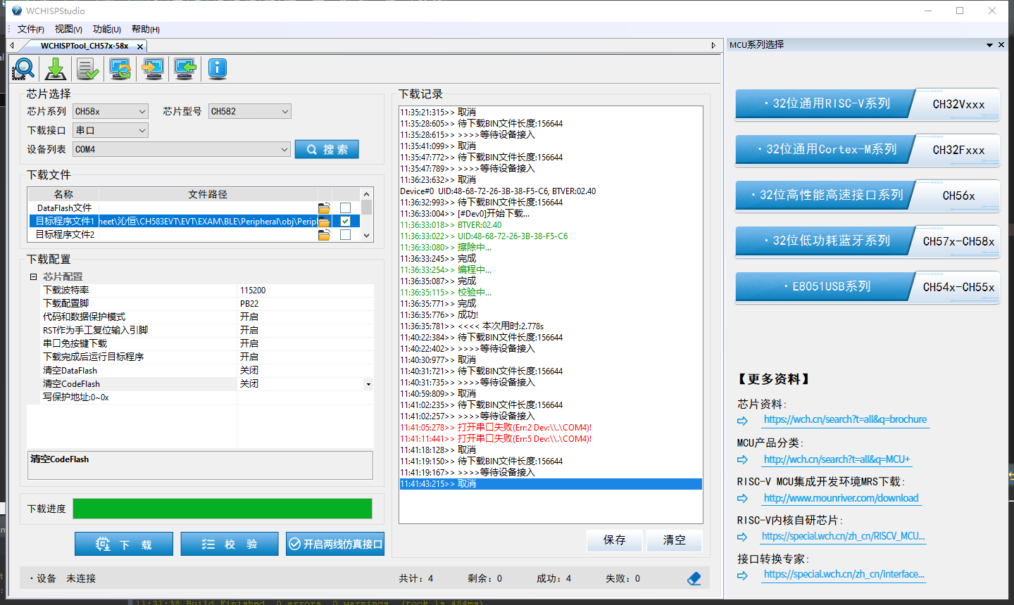Image resolution: width=1014 pixels, height=605 pixels.
Task: Click the 搜索 search button
Action: tap(327, 149)
